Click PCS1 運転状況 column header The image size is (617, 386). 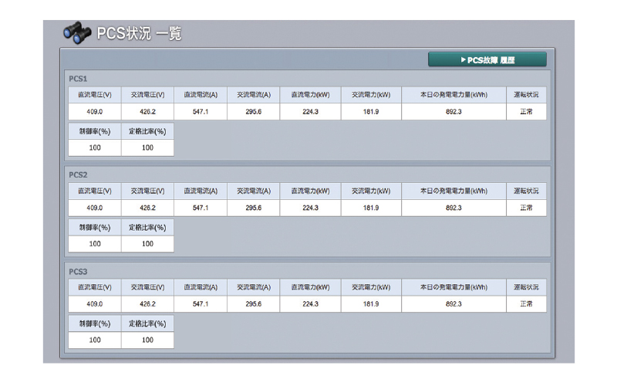coord(527,95)
